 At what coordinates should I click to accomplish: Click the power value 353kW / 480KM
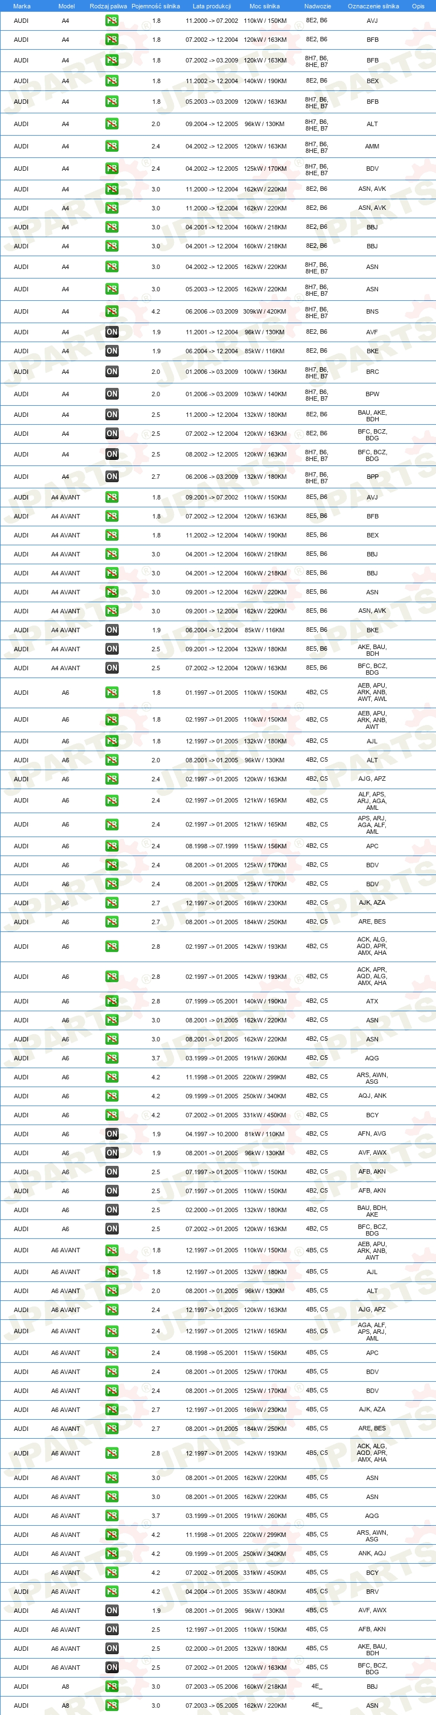(264, 1591)
